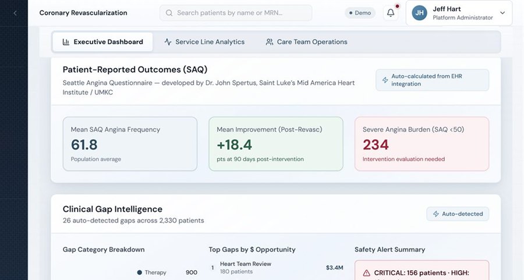The image size is (524, 280).
Task: Click the Therapy count of 900
Action: 192,272
